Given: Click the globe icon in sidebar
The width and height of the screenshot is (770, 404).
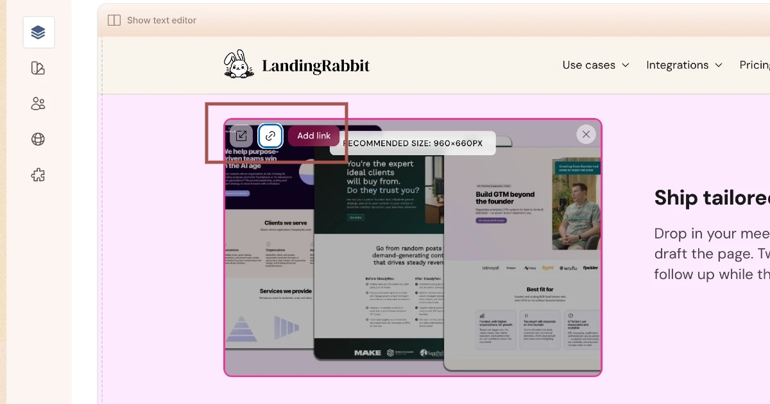Looking at the screenshot, I should 38,139.
